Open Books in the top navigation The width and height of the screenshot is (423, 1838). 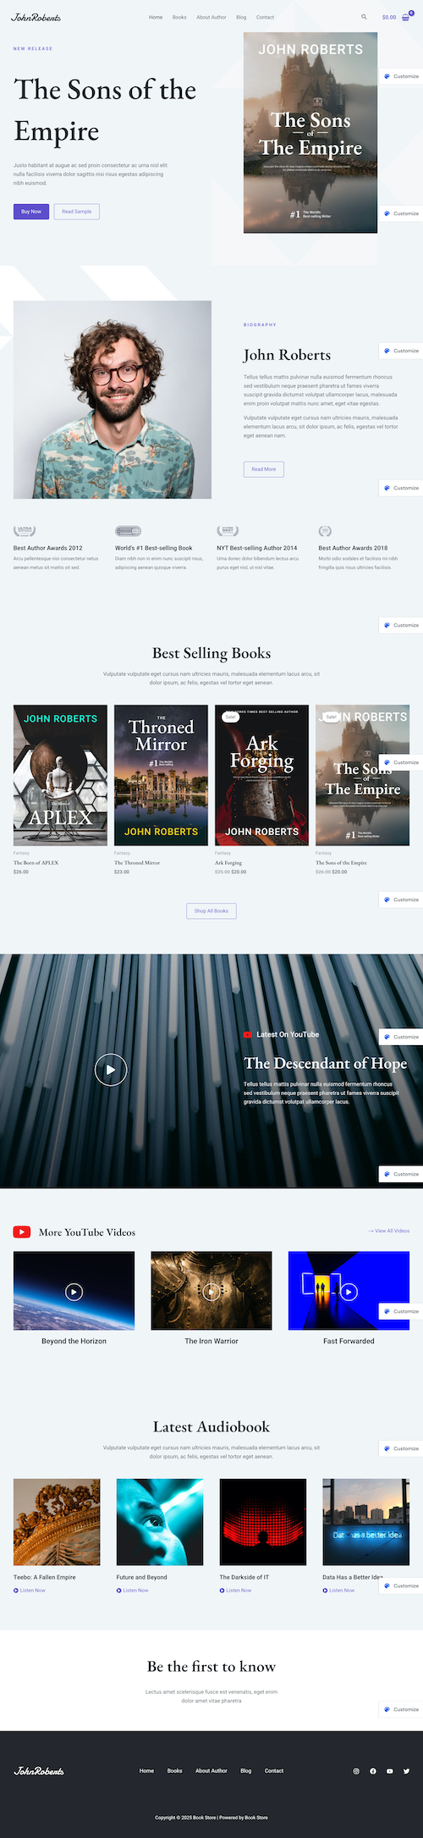[179, 17]
